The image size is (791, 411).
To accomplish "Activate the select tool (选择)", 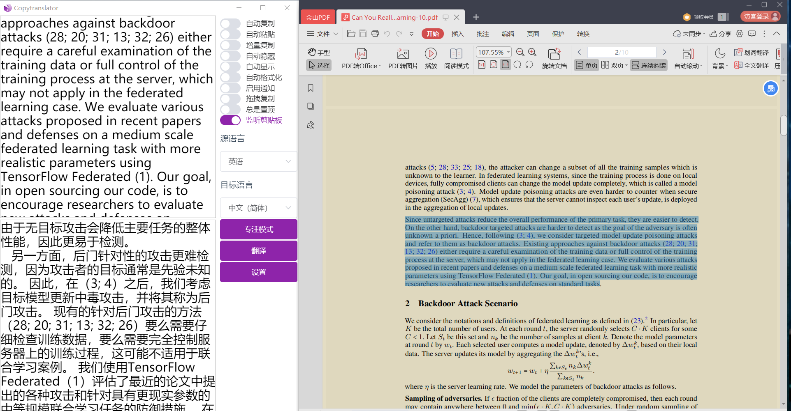I will (319, 65).
